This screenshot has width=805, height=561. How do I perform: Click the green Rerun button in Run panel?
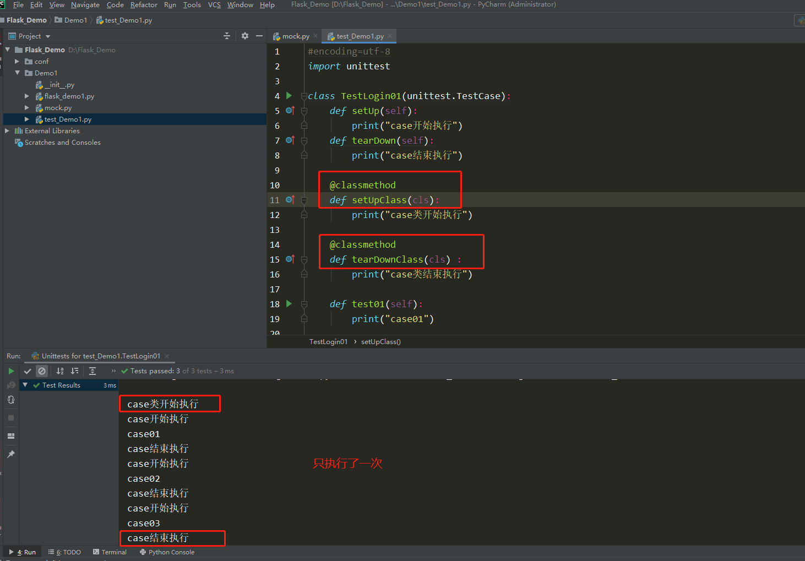(x=11, y=371)
